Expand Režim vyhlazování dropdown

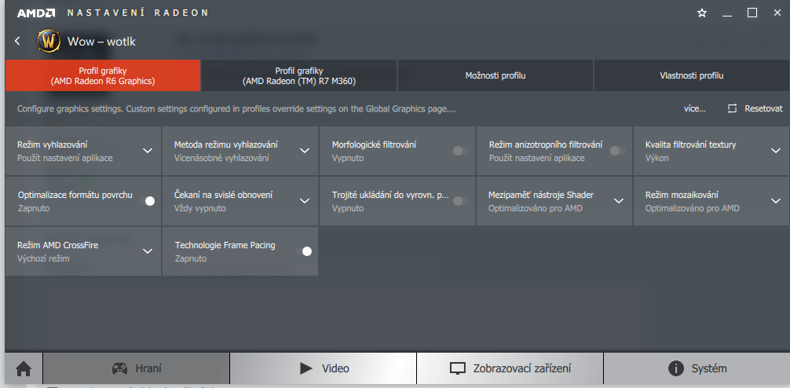click(147, 151)
